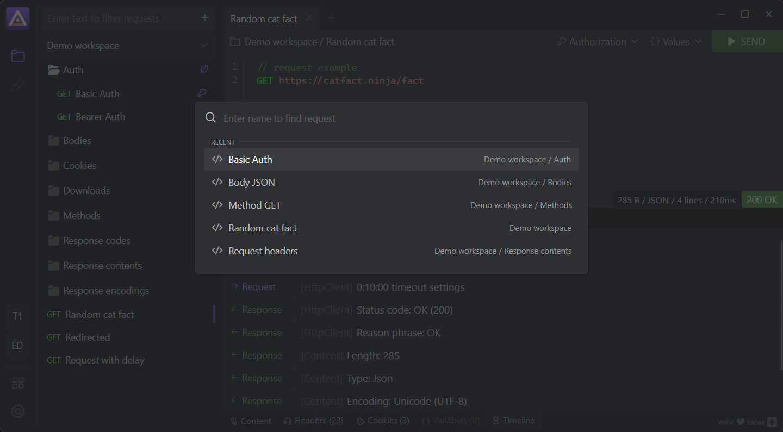Open the settings gear icon

pos(18,411)
